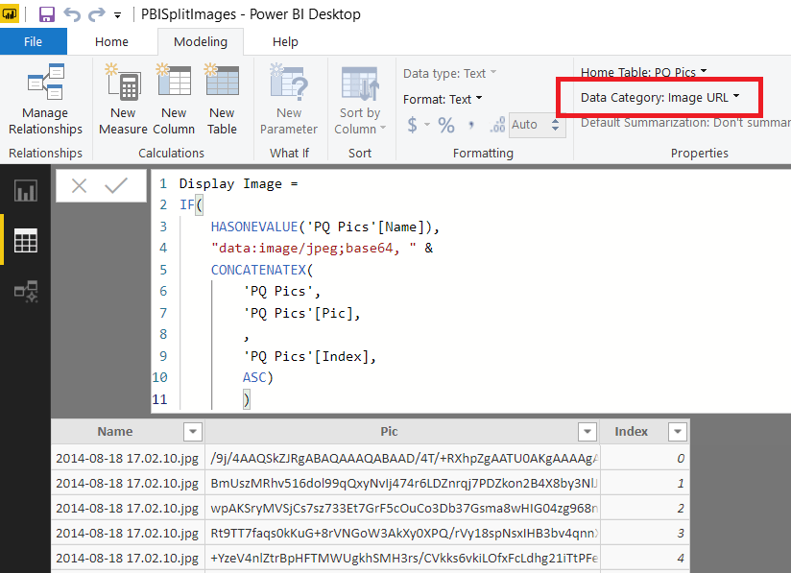Click the base64 string literal in formula

pyautogui.click(x=314, y=249)
